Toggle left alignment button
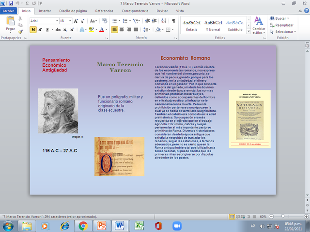The image size is (310, 232). [x=114, y=29]
